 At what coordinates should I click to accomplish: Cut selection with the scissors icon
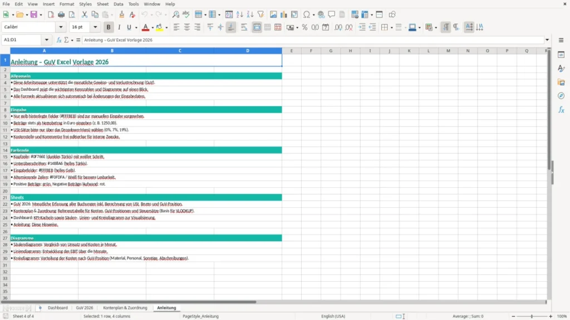pyautogui.click(x=85, y=14)
